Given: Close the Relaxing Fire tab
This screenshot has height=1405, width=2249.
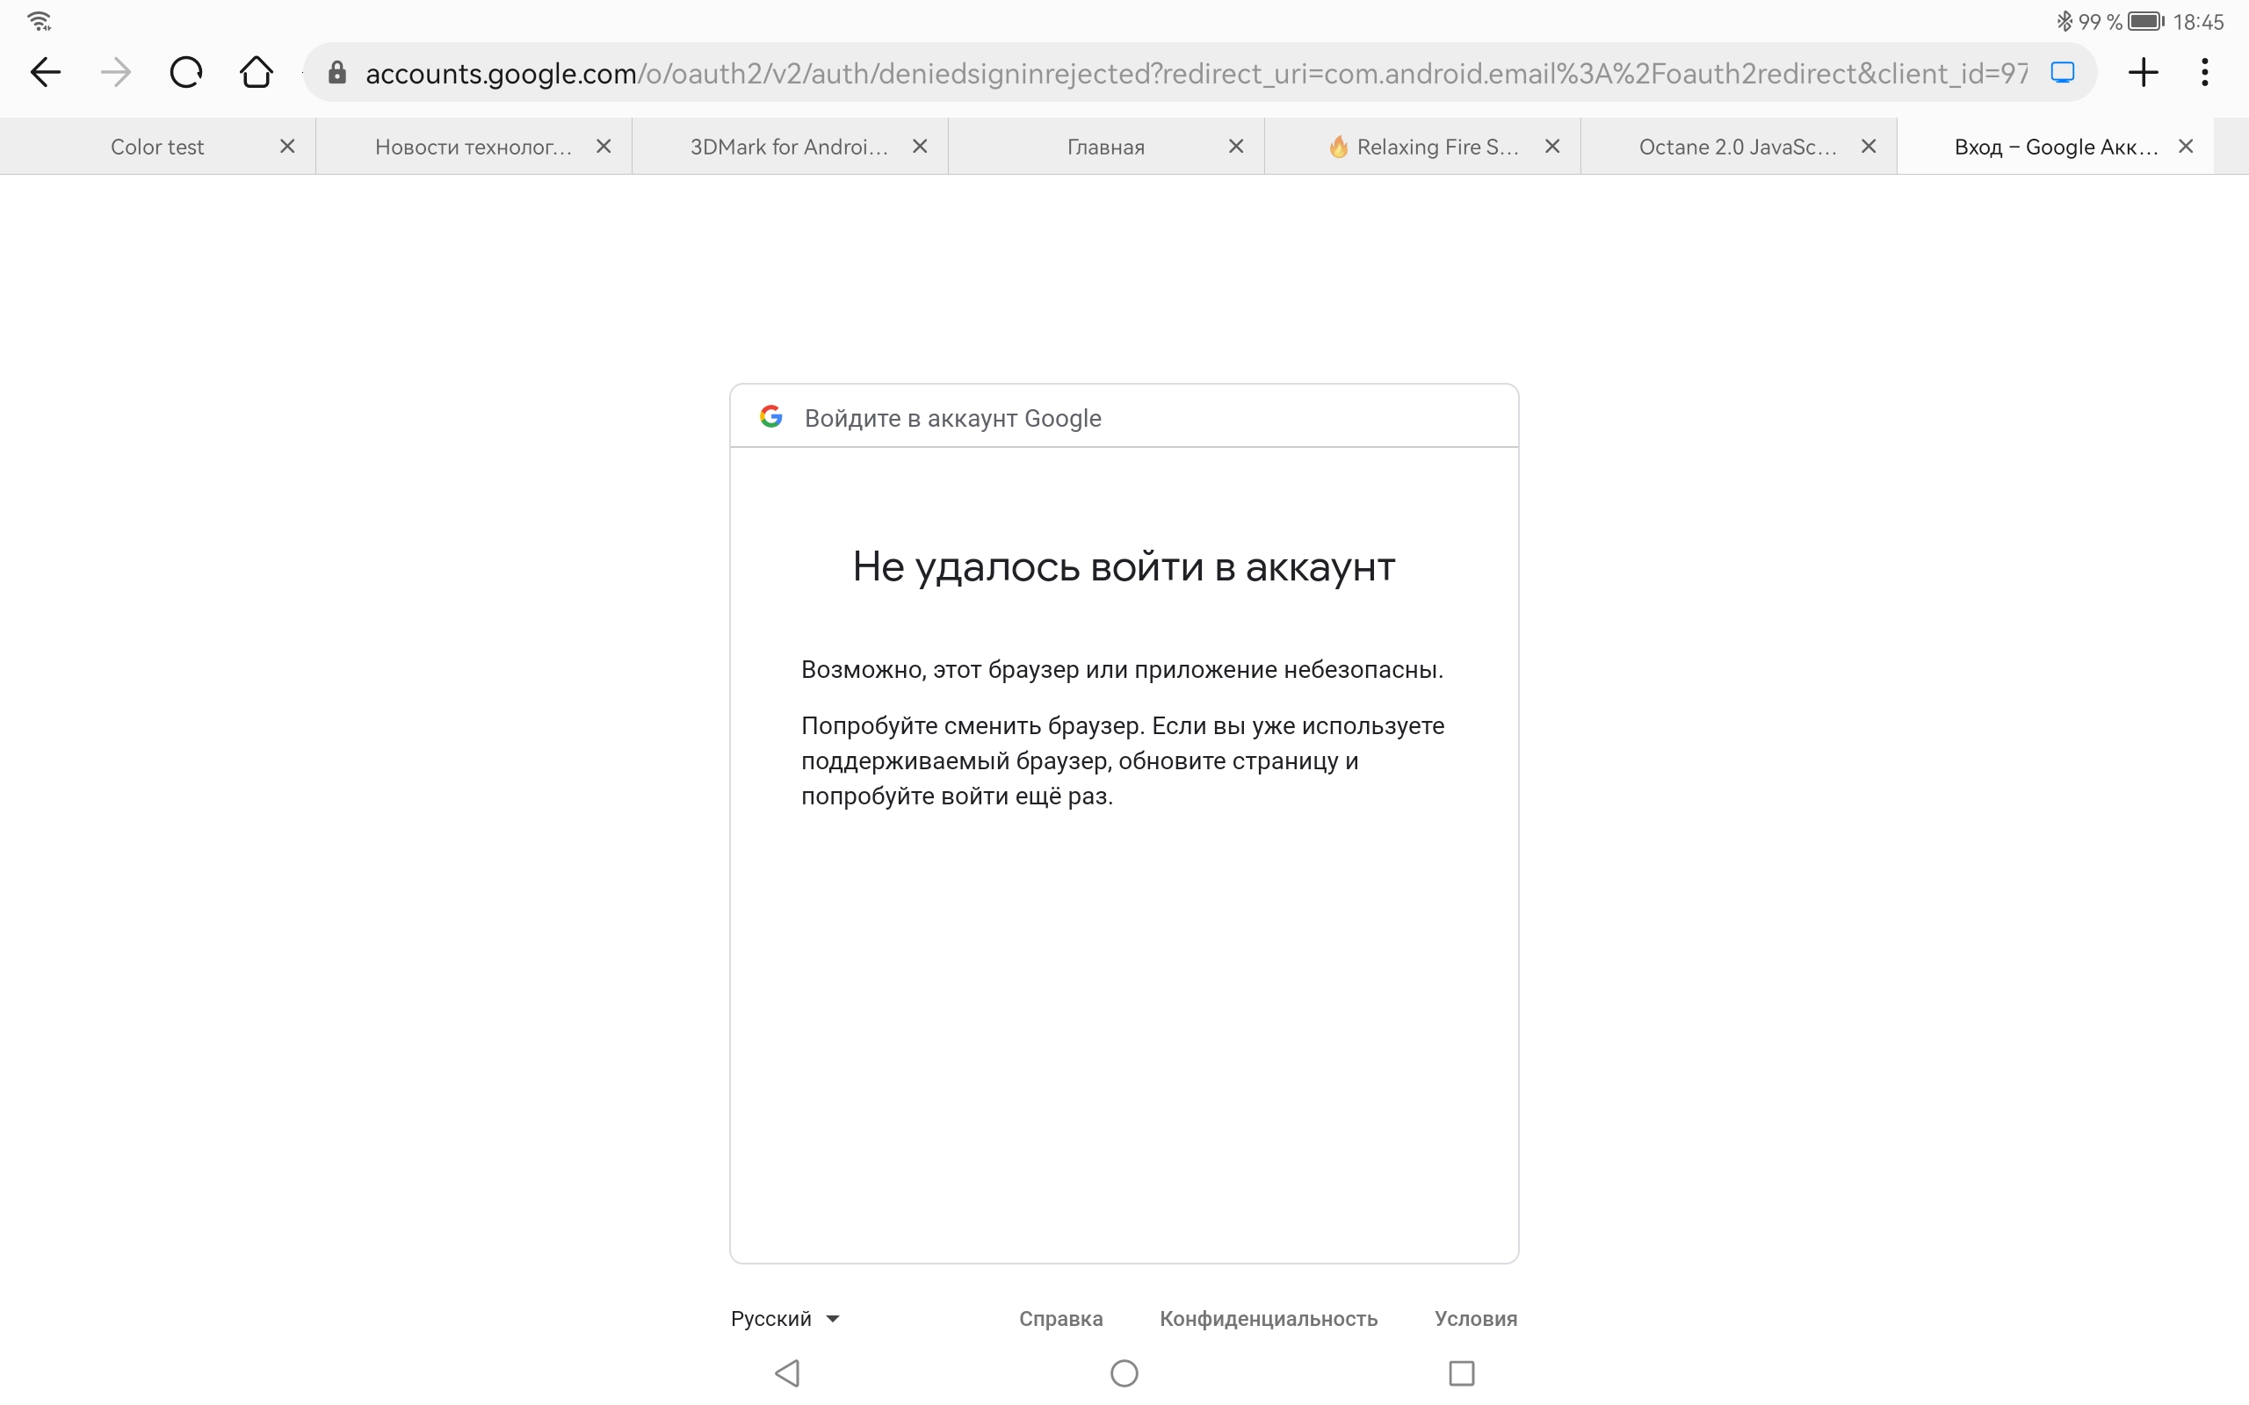Looking at the screenshot, I should pyautogui.click(x=1552, y=147).
